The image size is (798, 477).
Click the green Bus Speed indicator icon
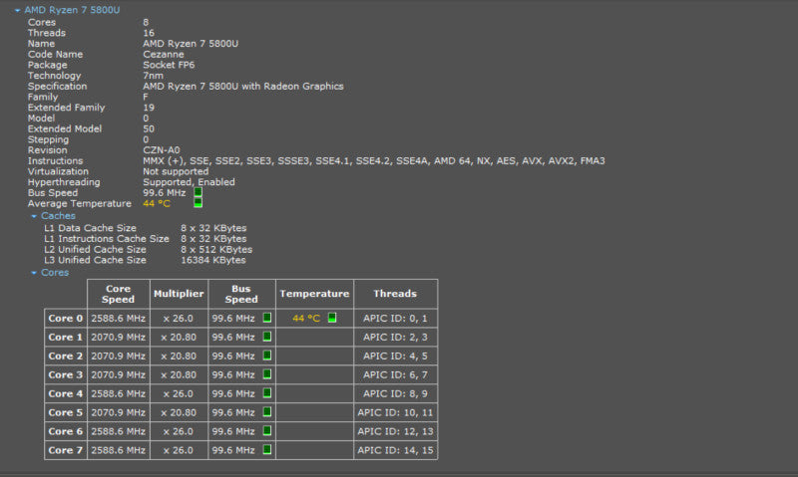click(x=198, y=192)
